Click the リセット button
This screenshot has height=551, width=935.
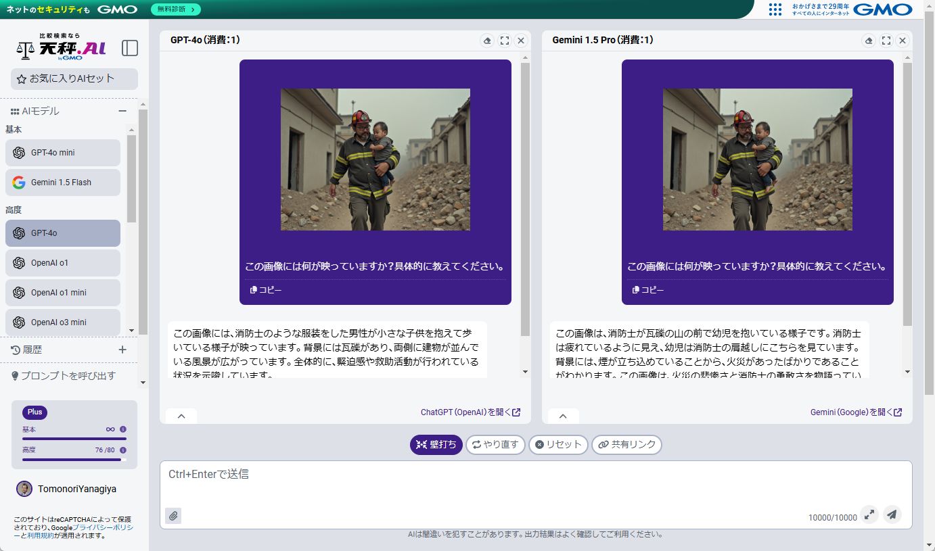[x=557, y=445]
